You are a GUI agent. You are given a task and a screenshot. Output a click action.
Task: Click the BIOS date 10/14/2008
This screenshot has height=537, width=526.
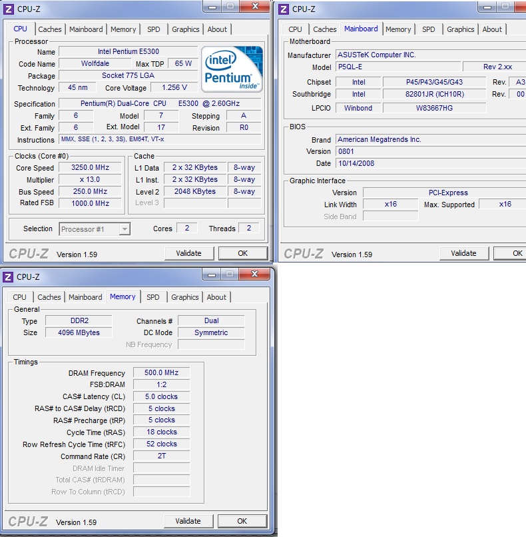tap(431, 163)
